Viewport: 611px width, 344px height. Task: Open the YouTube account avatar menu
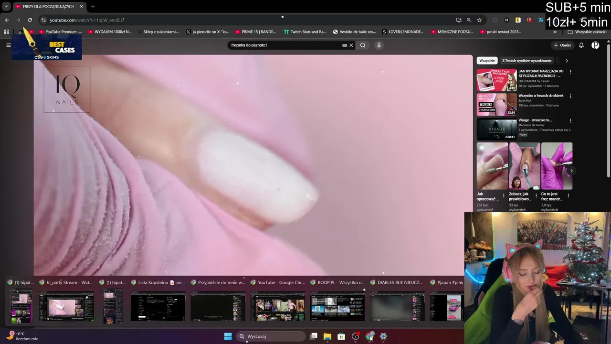click(x=595, y=45)
